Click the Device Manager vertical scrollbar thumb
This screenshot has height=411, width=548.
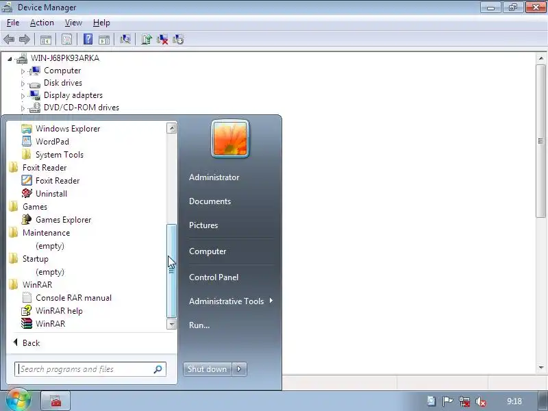(x=540, y=141)
